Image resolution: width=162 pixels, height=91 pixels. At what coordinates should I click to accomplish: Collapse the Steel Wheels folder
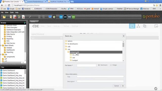(x=1, y=45)
